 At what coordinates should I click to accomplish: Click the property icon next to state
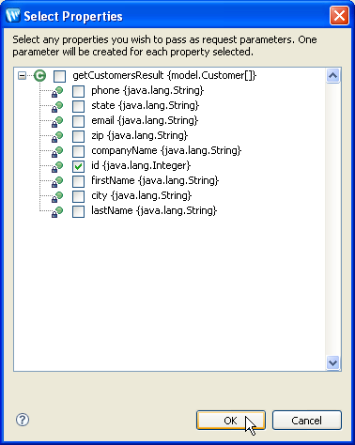[57, 107]
